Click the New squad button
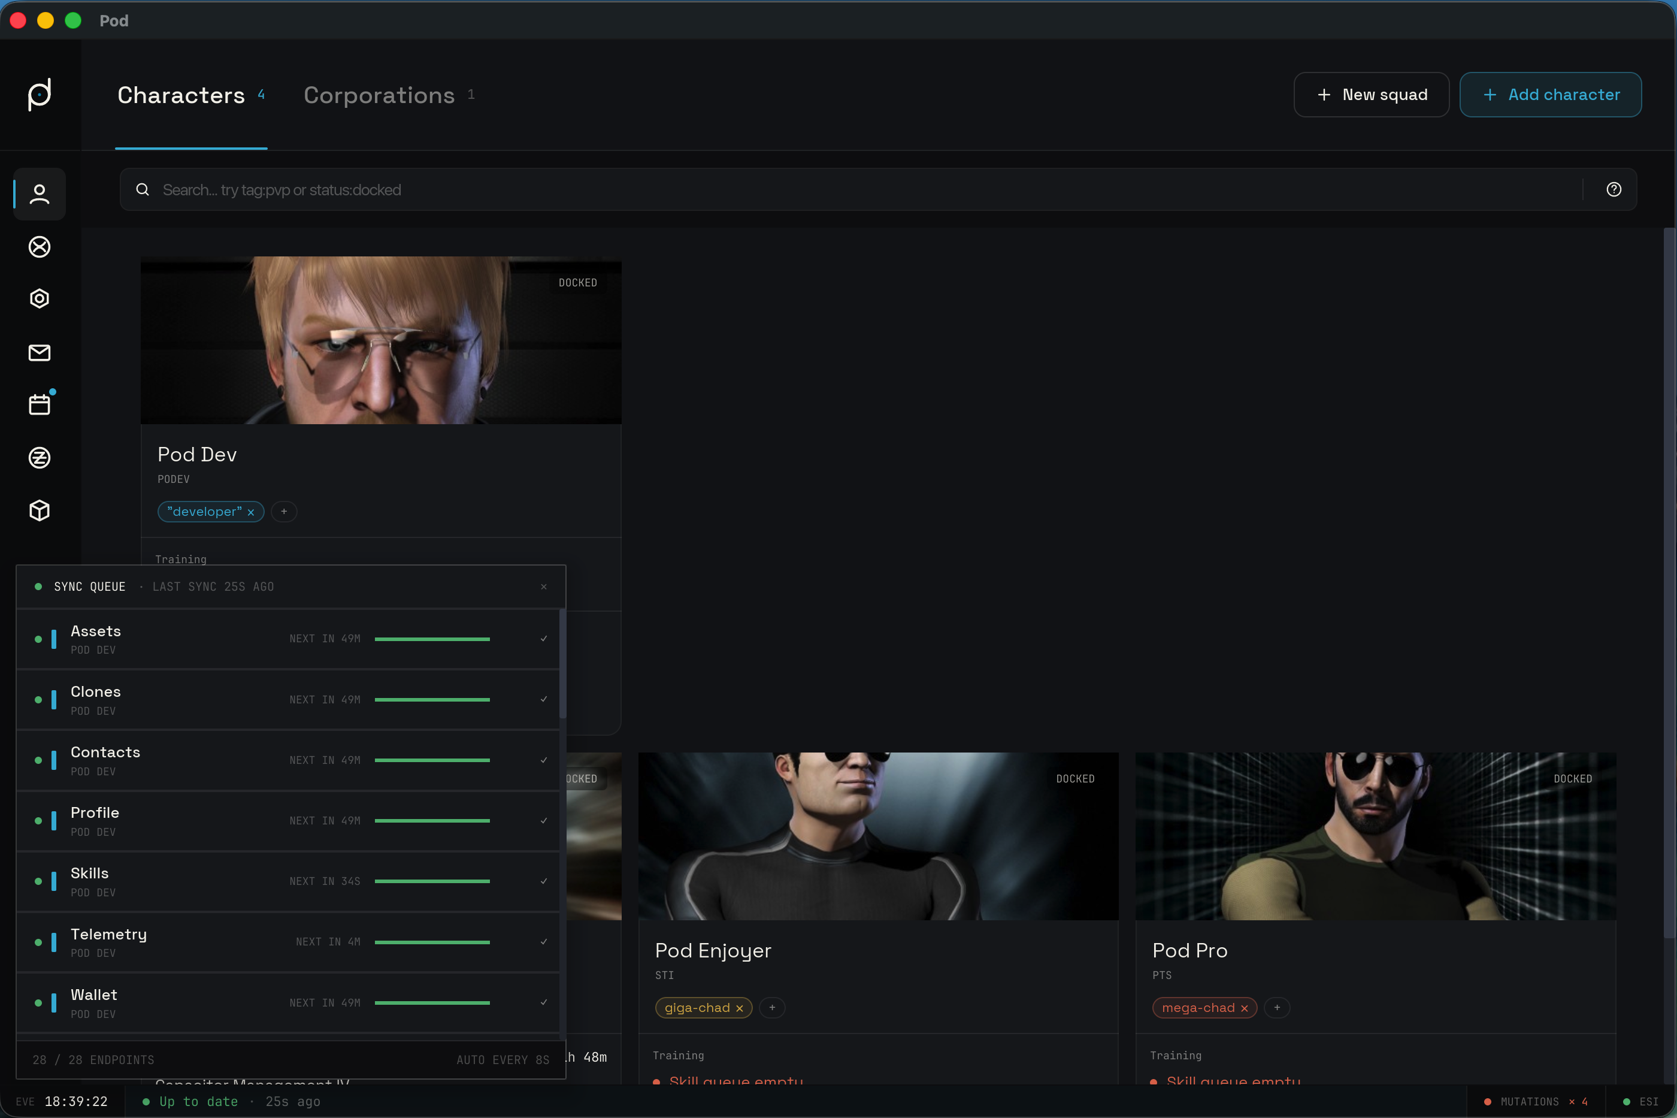1677x1118 pixels. (x=1370, y=95)
